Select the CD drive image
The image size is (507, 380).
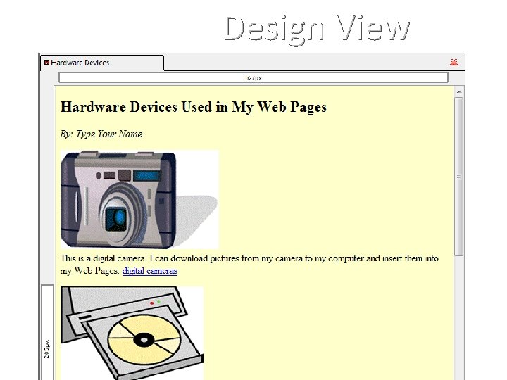pos(132,333)
